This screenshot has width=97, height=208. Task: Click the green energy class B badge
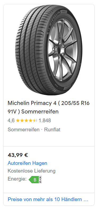pos(34,180)
